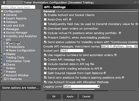
Task: Enable the Read-Only API checkbox
Action: (x=45, y=20)
